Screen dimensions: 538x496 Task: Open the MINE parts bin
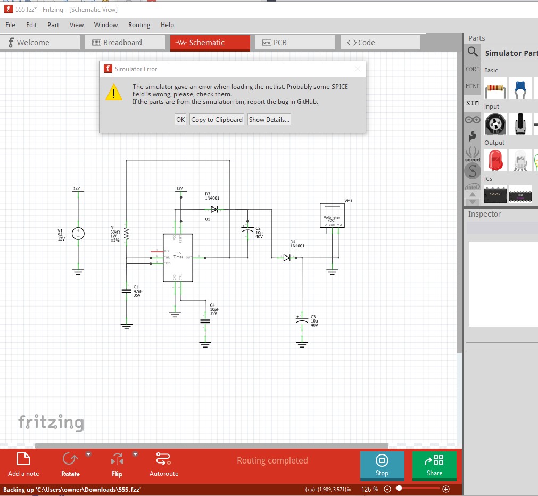coord(473,86)
